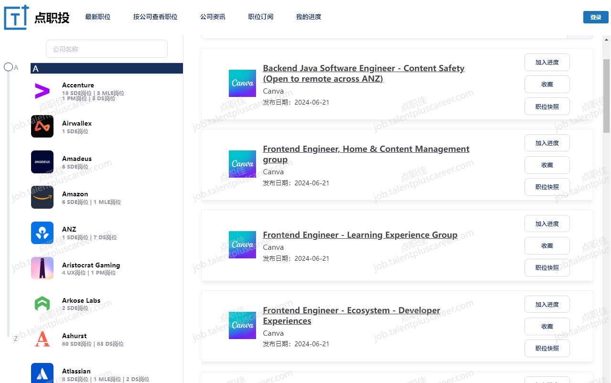Select the Ashurst logo icon
Viewport: 611px width, 383px height.
pyautogui.click(x=42, y=339)
